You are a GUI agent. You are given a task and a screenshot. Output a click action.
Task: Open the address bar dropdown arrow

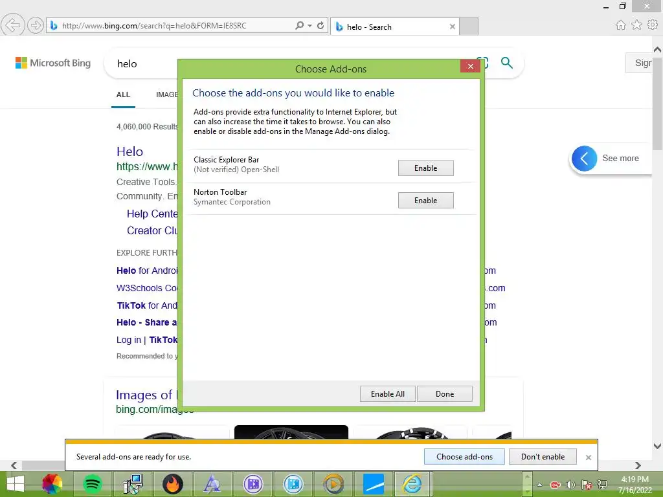click(310, 26)
